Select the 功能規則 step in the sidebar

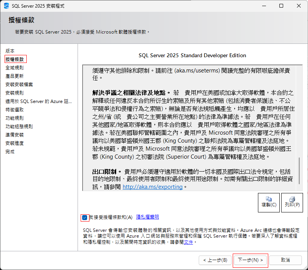(15, 118)
